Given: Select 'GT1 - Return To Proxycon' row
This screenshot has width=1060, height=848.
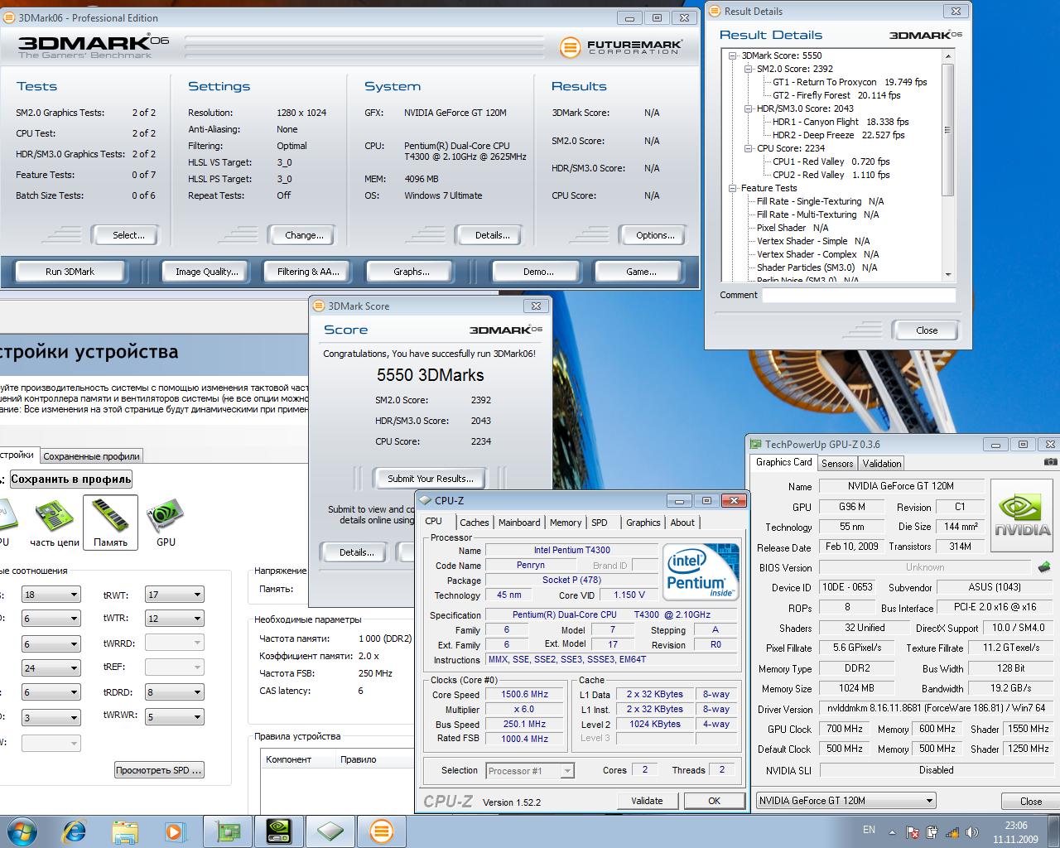Looking at the screenshot, I should pos(850,82).
